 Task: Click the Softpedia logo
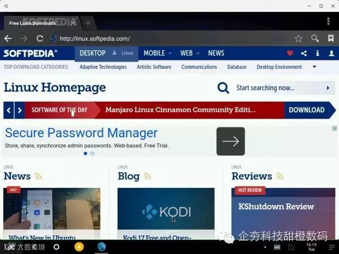point(31,54)
